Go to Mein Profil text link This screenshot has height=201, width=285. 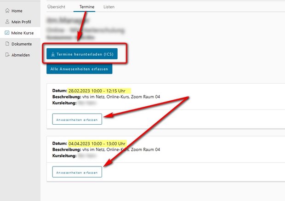22,22
